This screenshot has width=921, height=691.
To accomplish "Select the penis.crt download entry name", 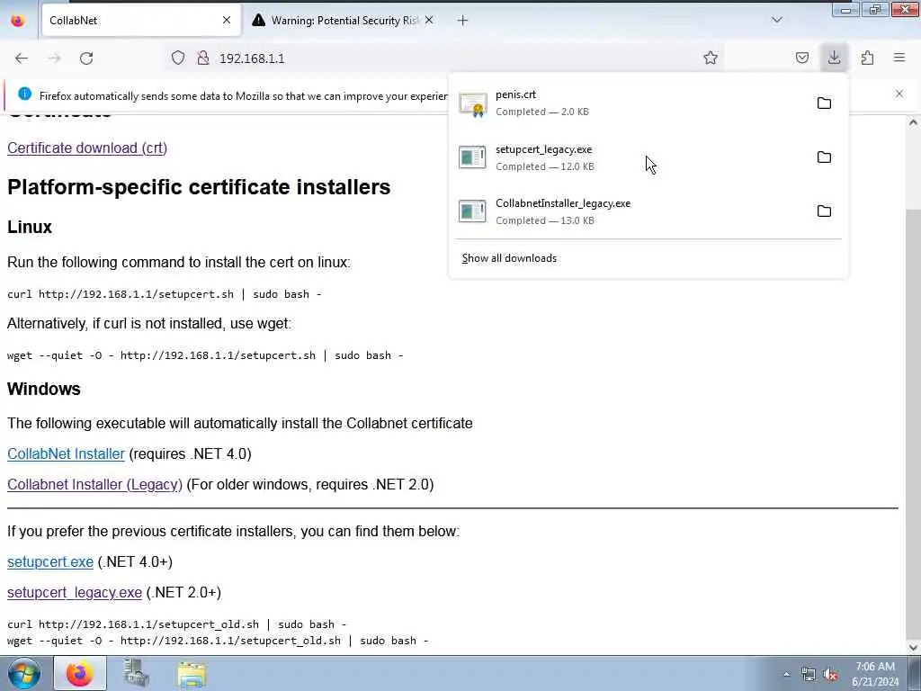I will coord(515,94).
